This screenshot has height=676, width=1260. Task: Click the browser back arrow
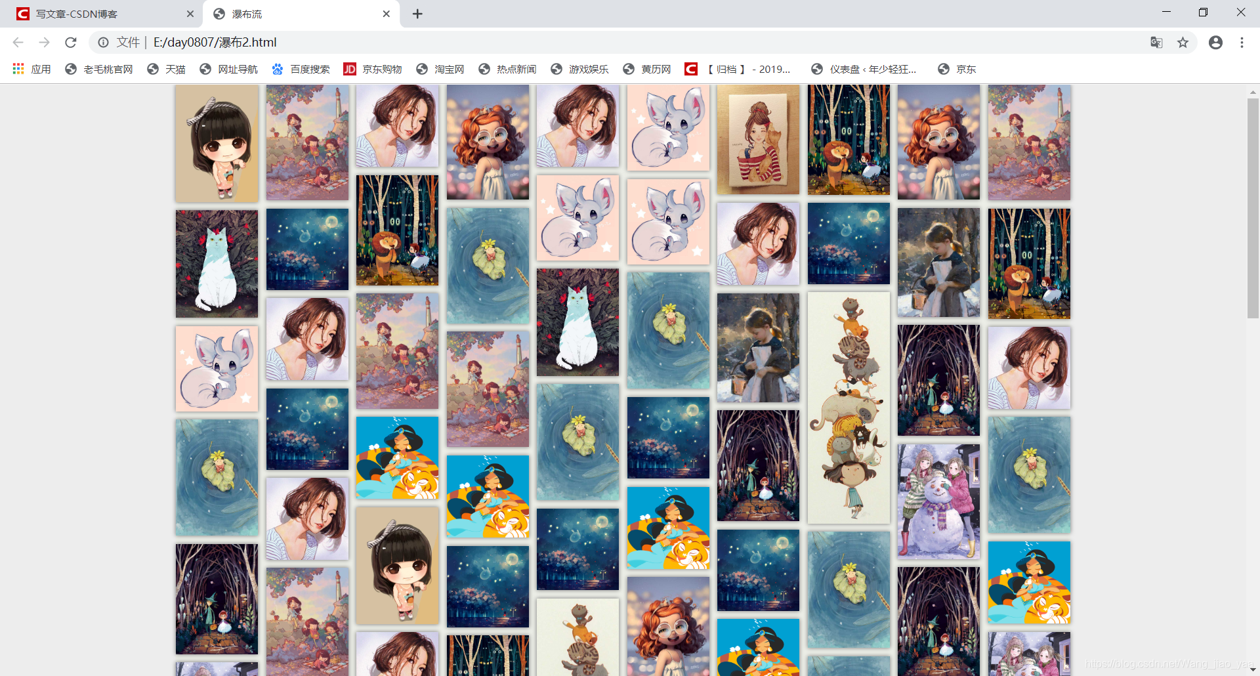click(x=18, y=43)
